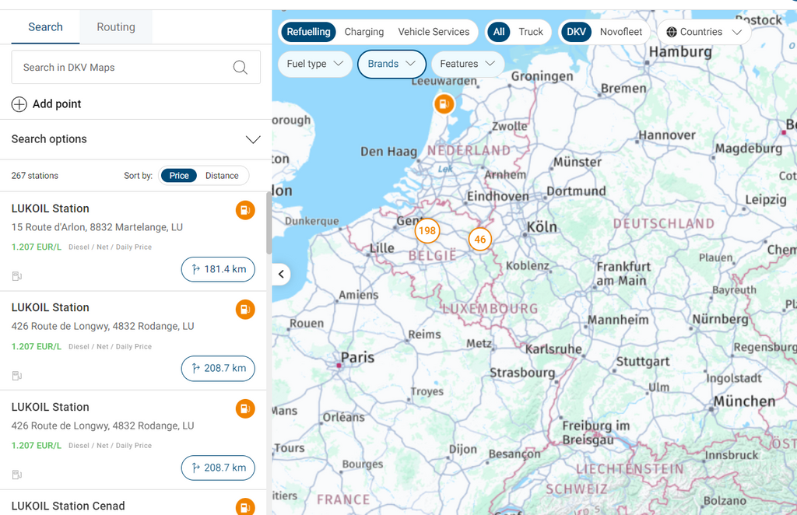
Task: Click fuel pump icon under Martelange station
Action: (17, 276)
